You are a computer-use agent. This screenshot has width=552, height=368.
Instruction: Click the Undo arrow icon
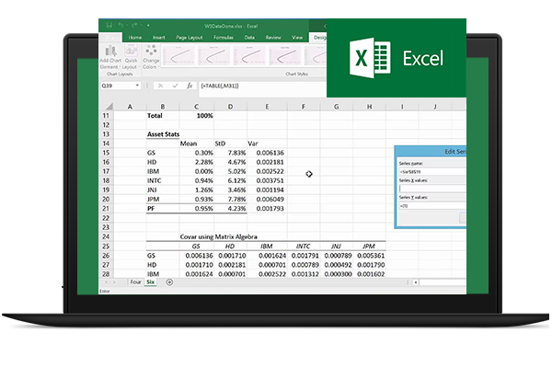click(x=121, y=25)
